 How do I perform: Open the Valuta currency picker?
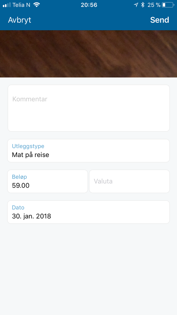pyautogui.click(x=129, y=181)
